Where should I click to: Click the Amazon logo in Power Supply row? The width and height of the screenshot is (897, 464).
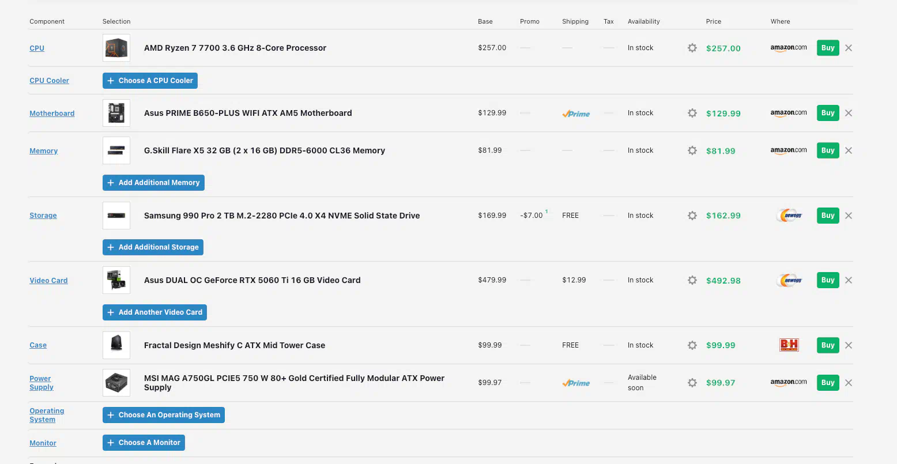click(789, 383)
